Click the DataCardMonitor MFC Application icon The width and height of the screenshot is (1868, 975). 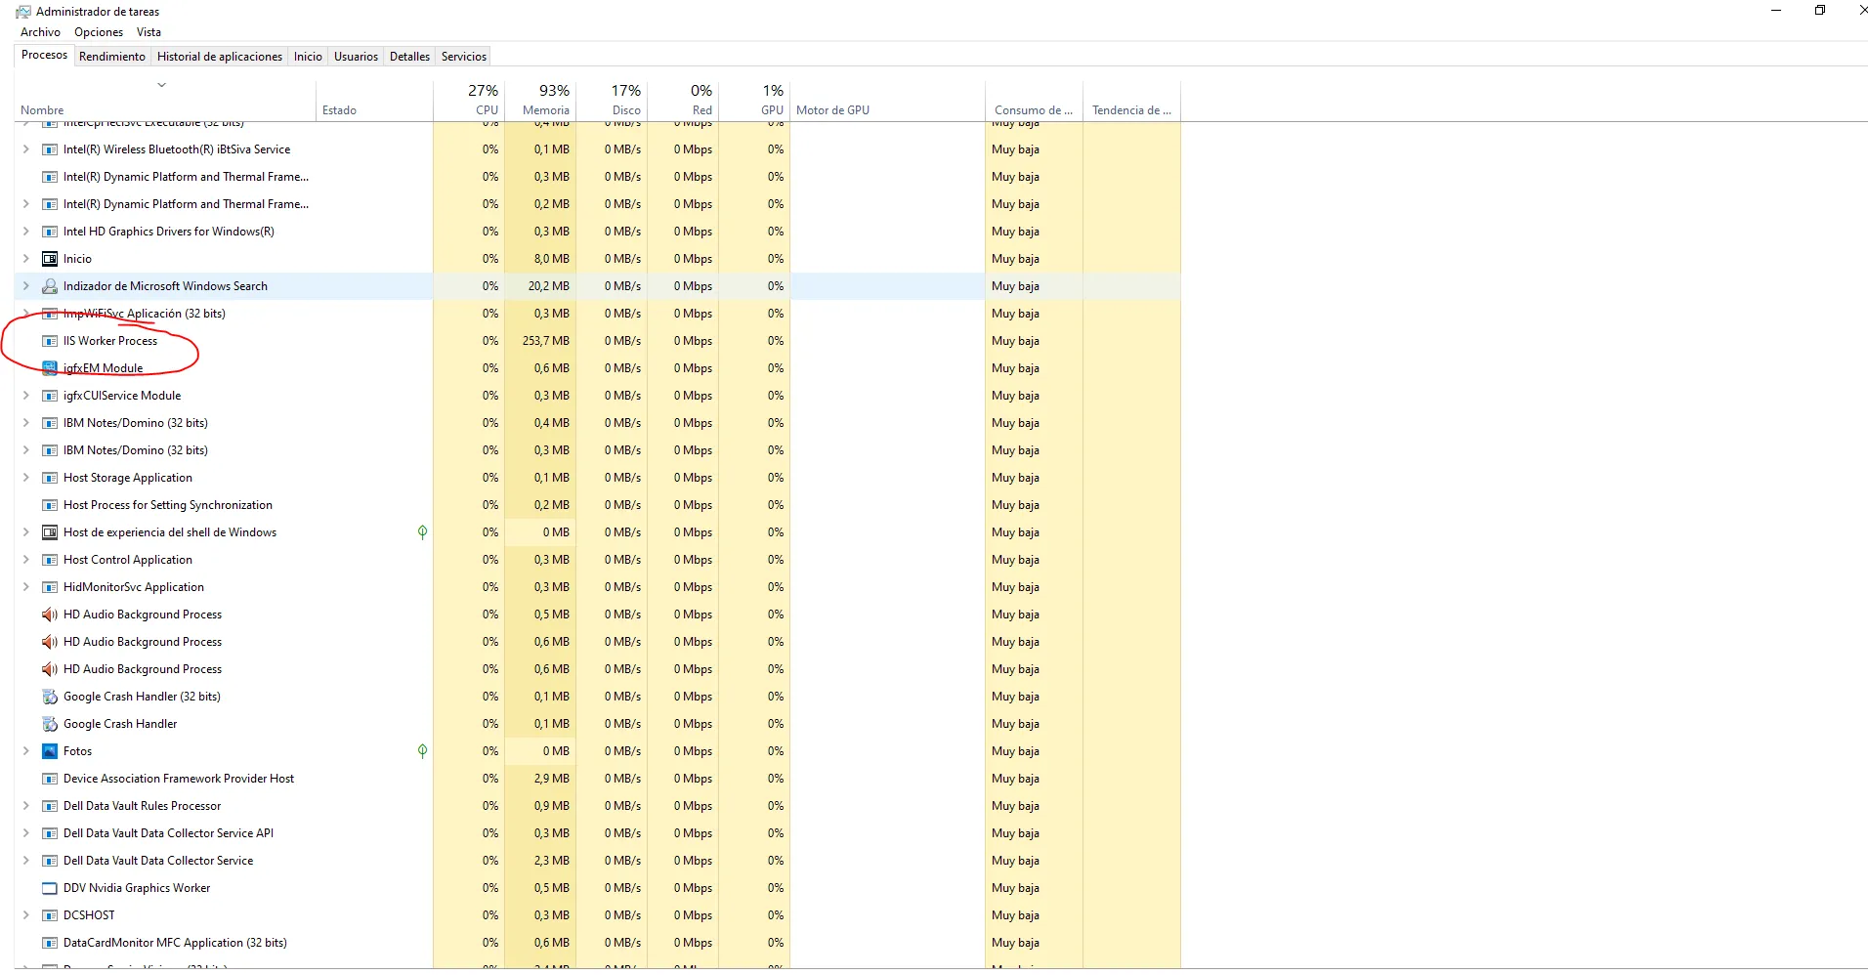coord(50,943)
